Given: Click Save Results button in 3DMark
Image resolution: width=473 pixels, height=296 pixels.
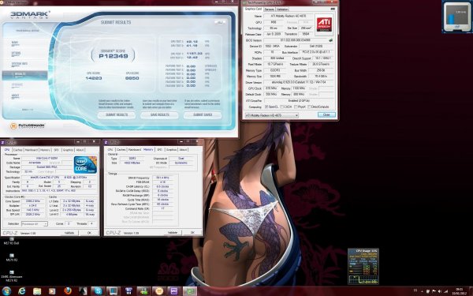Looking at the screenshot, I should (x=159, y=114).
